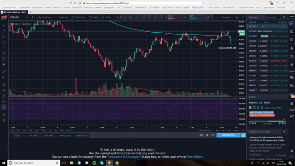Screen dimensions: 295x166
Task: Open the hotlists flame icon in right sidebar
Action: pos(292,48)
